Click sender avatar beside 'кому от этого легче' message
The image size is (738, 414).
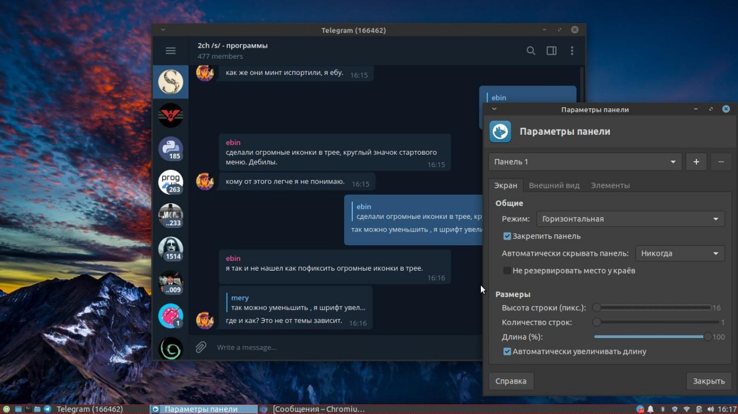[x=205, y=181]
